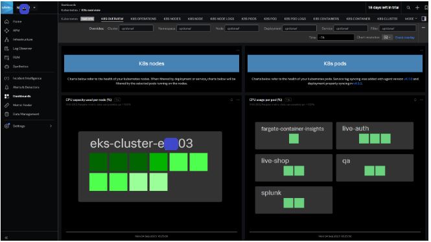
Task: Click the Node override field
Action: tap(242, 28)
